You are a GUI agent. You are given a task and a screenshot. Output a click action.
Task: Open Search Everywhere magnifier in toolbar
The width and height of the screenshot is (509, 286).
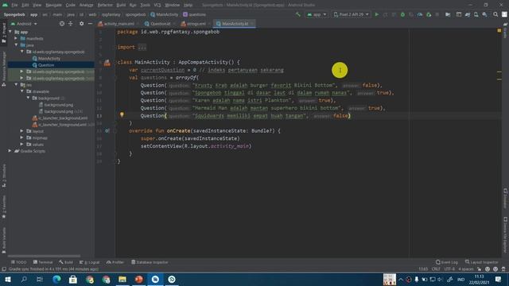(x=495, y=14)
